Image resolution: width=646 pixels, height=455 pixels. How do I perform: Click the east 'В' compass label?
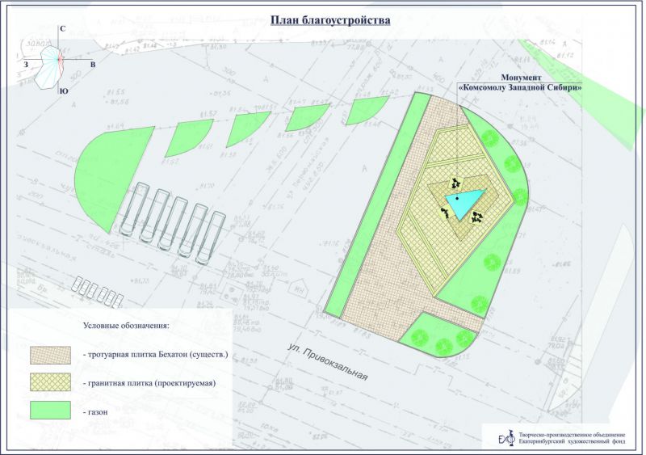click(x=93, y=64)
